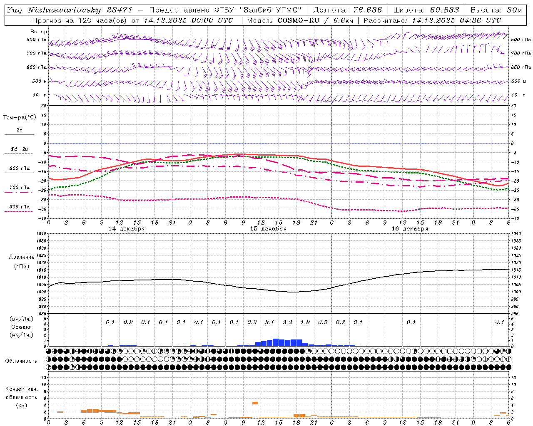Click the '(мм/1ч.)' precipitation unit label
Viewport: 533px width, 426px height.
[x=22, y=335]
